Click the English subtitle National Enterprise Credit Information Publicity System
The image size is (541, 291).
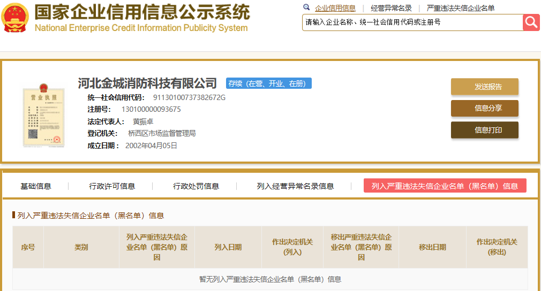click(141, 28)
